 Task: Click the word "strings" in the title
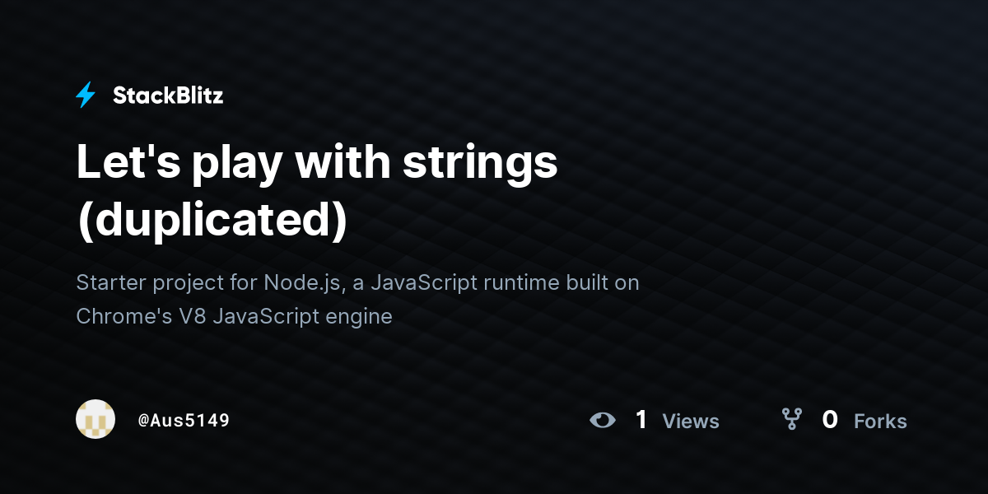click(x=480, y=163)
